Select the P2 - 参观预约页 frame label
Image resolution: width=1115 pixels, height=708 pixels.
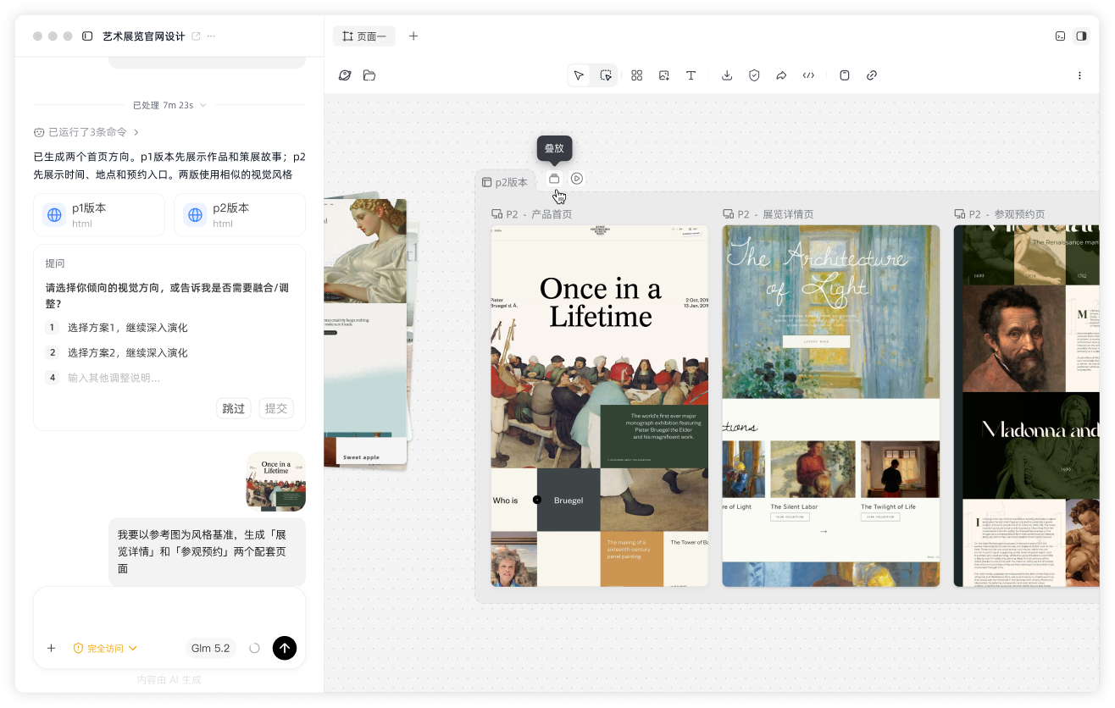pos(1000,214)
